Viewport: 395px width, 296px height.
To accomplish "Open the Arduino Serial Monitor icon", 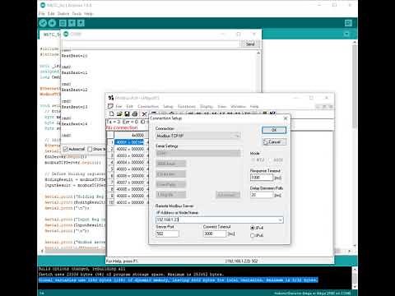I will 348,23.
